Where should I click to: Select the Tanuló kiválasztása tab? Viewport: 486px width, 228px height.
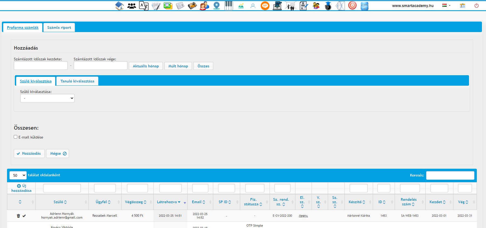(77, 81)
